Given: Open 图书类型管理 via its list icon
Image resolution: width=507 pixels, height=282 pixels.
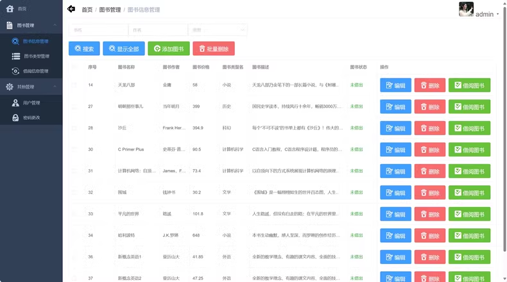Looking at the screenshot, I should (16, 56).
